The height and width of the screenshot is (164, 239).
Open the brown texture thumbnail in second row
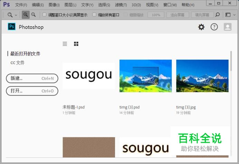point(89,147)
